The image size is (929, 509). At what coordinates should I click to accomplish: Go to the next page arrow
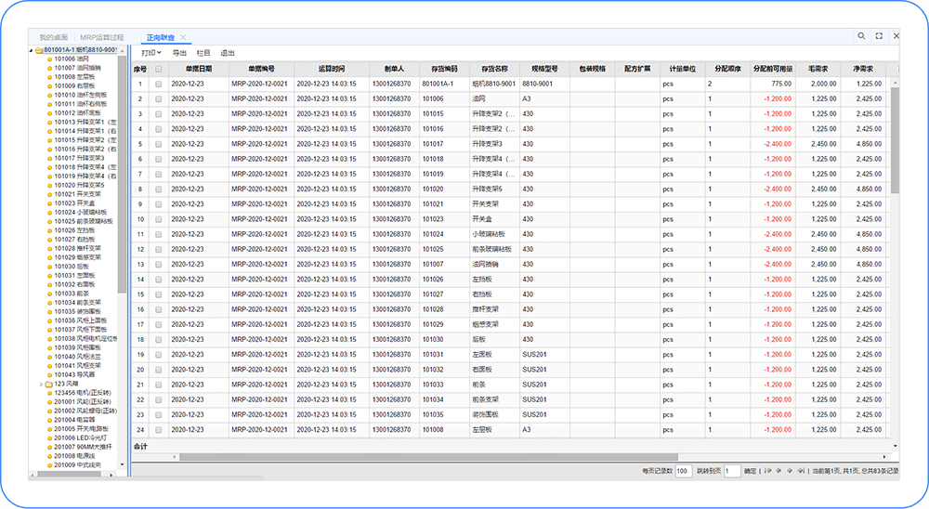coord(790,471)
